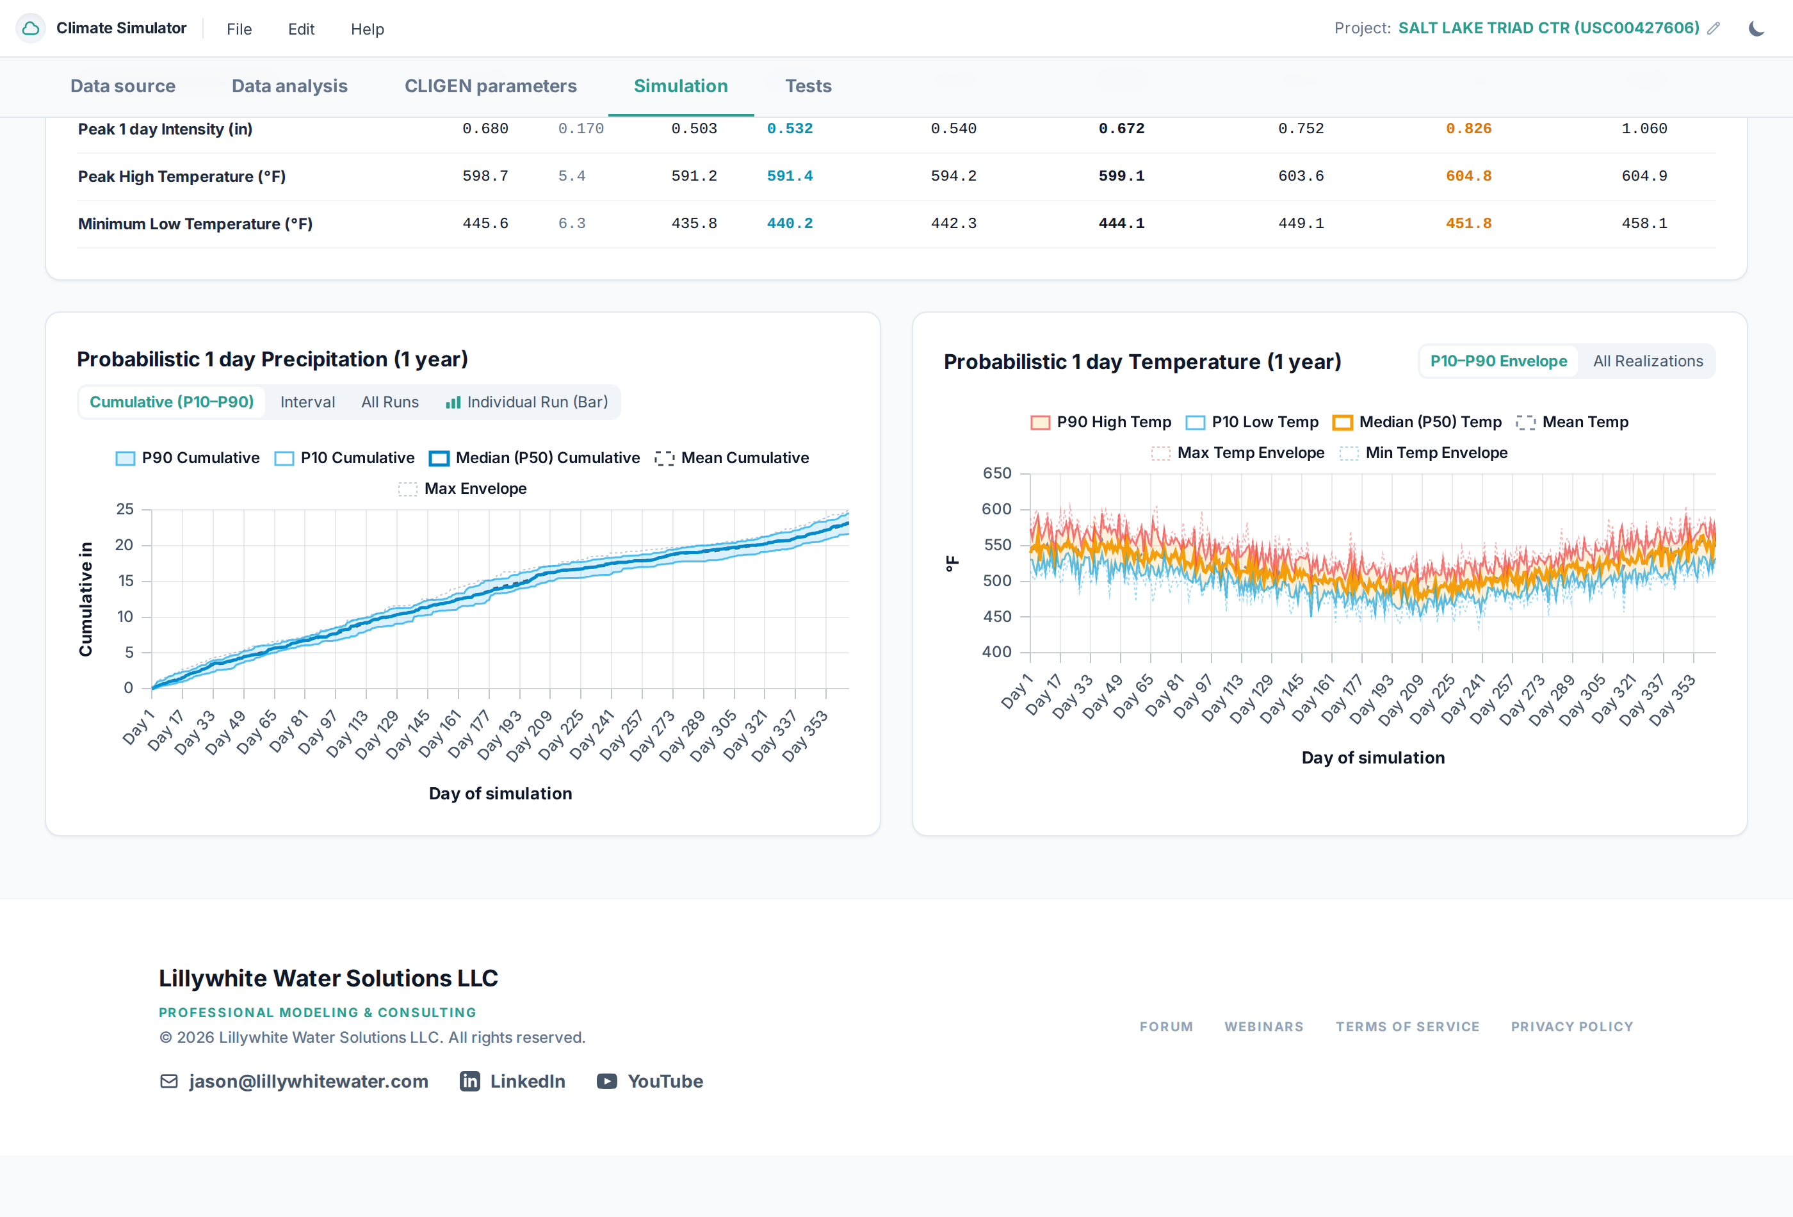Screen dimensions: 1793x1217
Task: Toggle Max Temp Envelope legend item
Action: [1238, 453]
